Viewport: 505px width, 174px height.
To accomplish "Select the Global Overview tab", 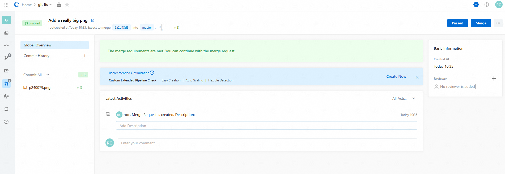I will 54,45.
